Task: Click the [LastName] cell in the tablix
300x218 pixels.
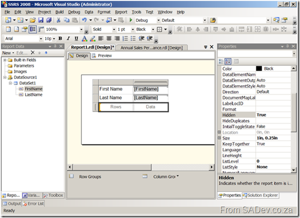Action: pos(151,98)
